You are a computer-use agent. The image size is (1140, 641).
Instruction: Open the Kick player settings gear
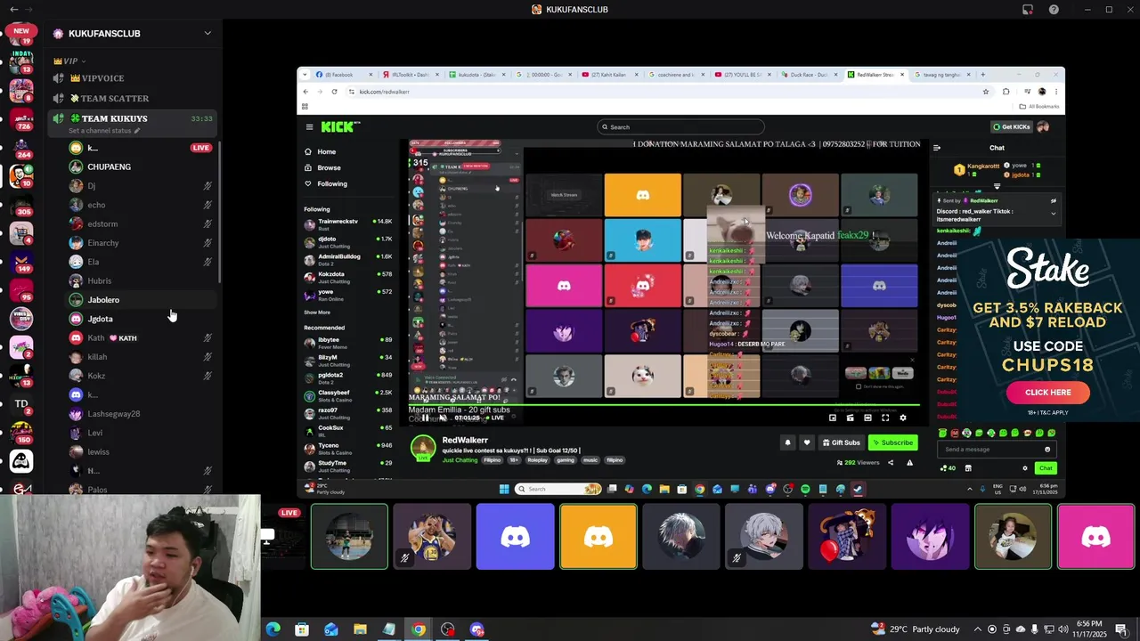903,418
